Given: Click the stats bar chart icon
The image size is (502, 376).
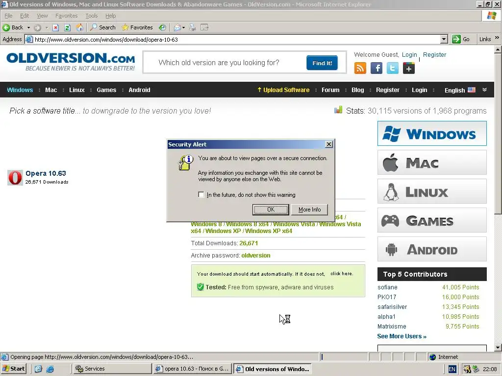Looking at the screenshot, I should [x=338, y=110].
